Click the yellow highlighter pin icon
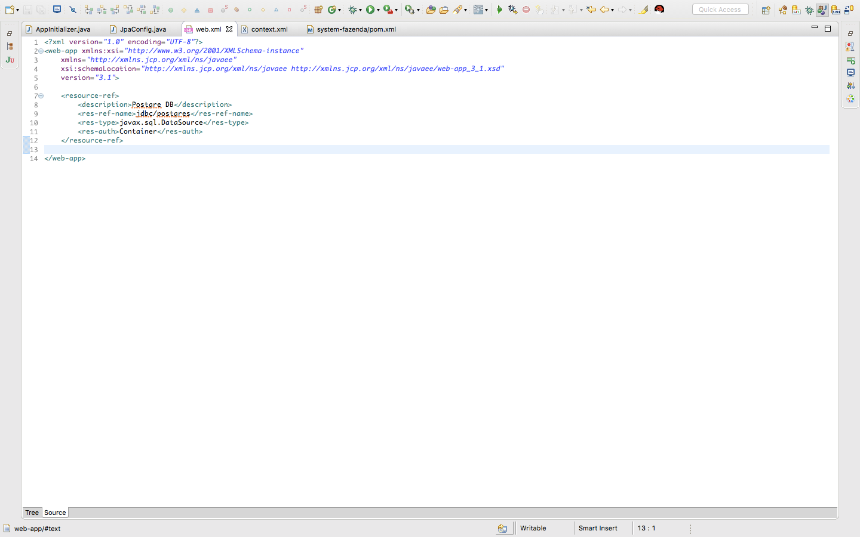Viewport: 860px width, 537px height. 644,10
